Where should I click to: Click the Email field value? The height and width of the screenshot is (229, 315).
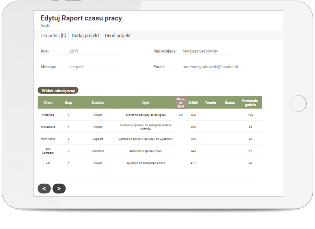210,67
